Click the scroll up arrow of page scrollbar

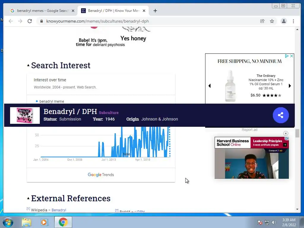(x=297, y=29)
